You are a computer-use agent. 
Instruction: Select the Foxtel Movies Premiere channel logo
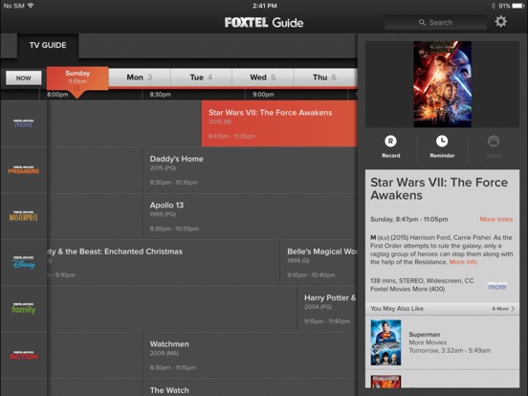[24, 170]
